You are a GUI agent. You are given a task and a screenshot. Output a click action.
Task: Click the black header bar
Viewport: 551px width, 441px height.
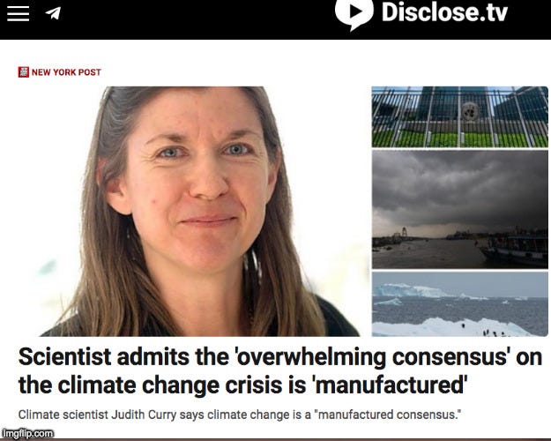pos(275,19)
